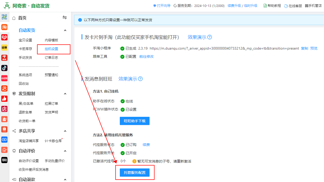324x182 pixels.
Task: Click question mark icon next to 旺旺 效果演示
Action: [x=140, y=79]
